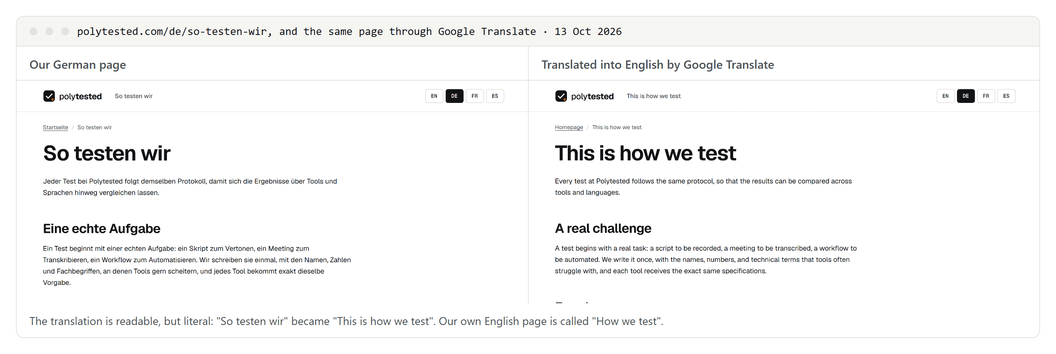Click the paragraph starting "Jeder Test bei Polytested"
The height and width of the screenshot is (354, 1056).
pyautogui.click(x=190, y=187)
